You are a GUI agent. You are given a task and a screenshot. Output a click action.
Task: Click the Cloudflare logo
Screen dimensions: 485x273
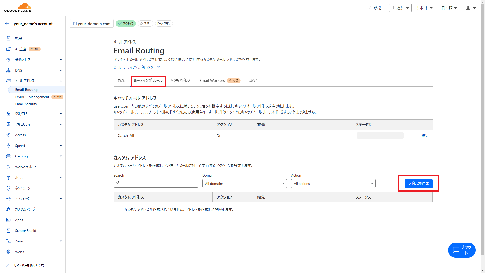(x=18, y=8)
